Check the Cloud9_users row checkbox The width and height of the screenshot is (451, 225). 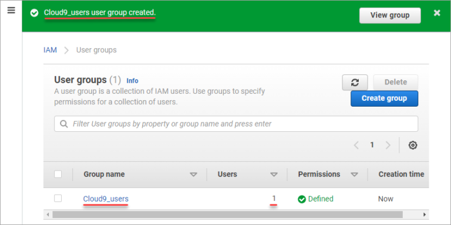coord(58,198)
